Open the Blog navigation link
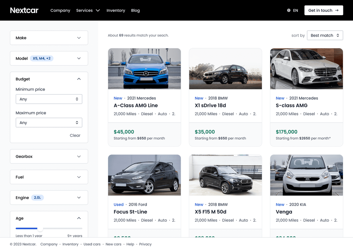 tap(135, 10)
